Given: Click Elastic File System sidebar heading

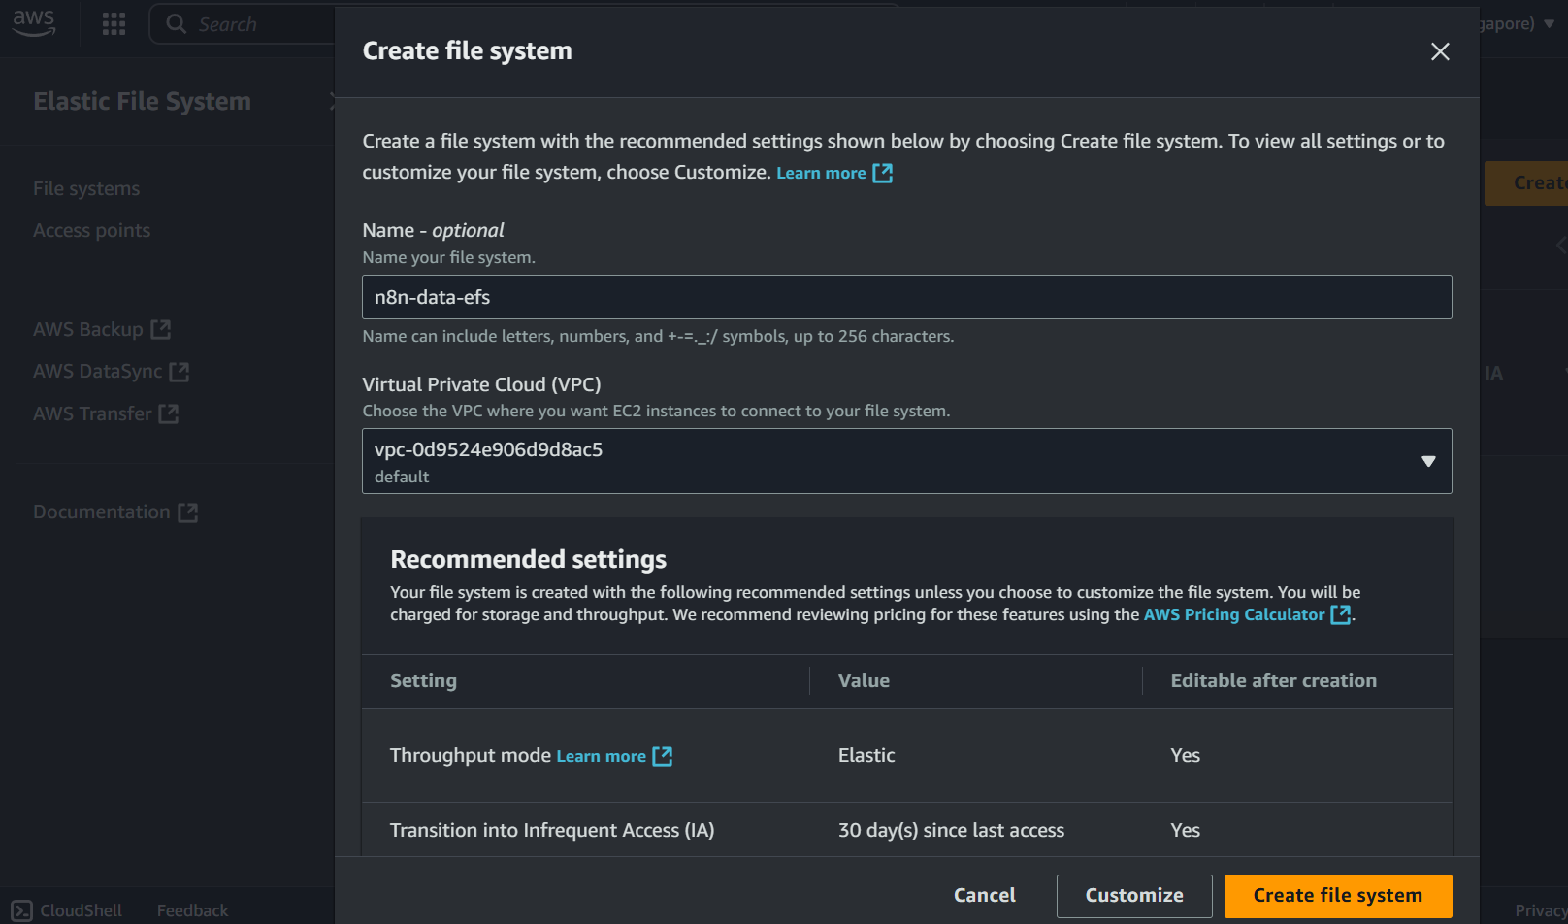Looking at the screenshot, I should 143,102.
